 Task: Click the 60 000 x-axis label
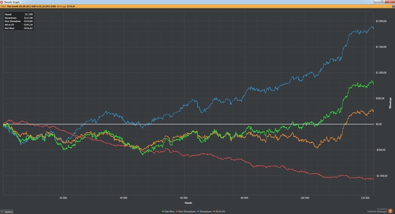[x=184, y=198]
